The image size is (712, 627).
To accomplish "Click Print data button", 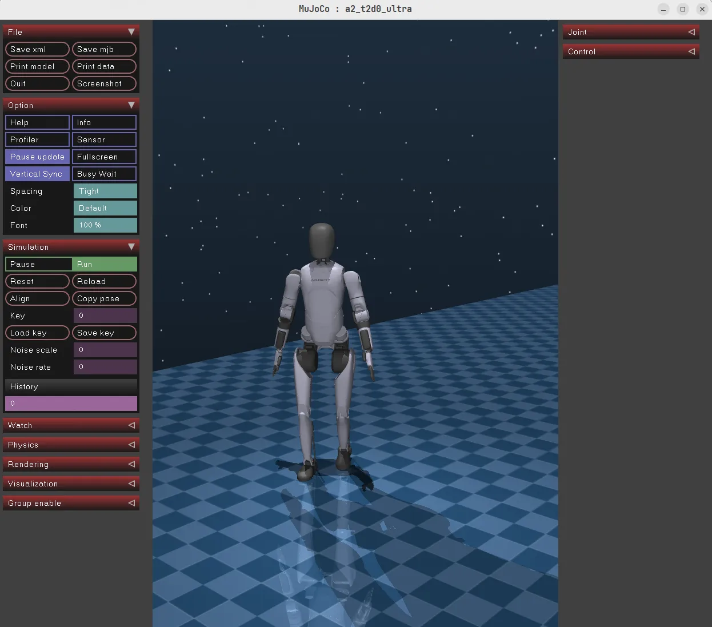I will 104,66.
